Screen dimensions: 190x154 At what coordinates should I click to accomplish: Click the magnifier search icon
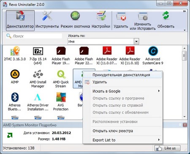pyautogui.click(x=9, y=36)
